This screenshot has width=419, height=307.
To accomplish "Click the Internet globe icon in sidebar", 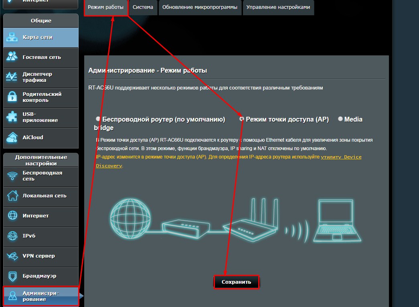I will click(x=12, y=216).
